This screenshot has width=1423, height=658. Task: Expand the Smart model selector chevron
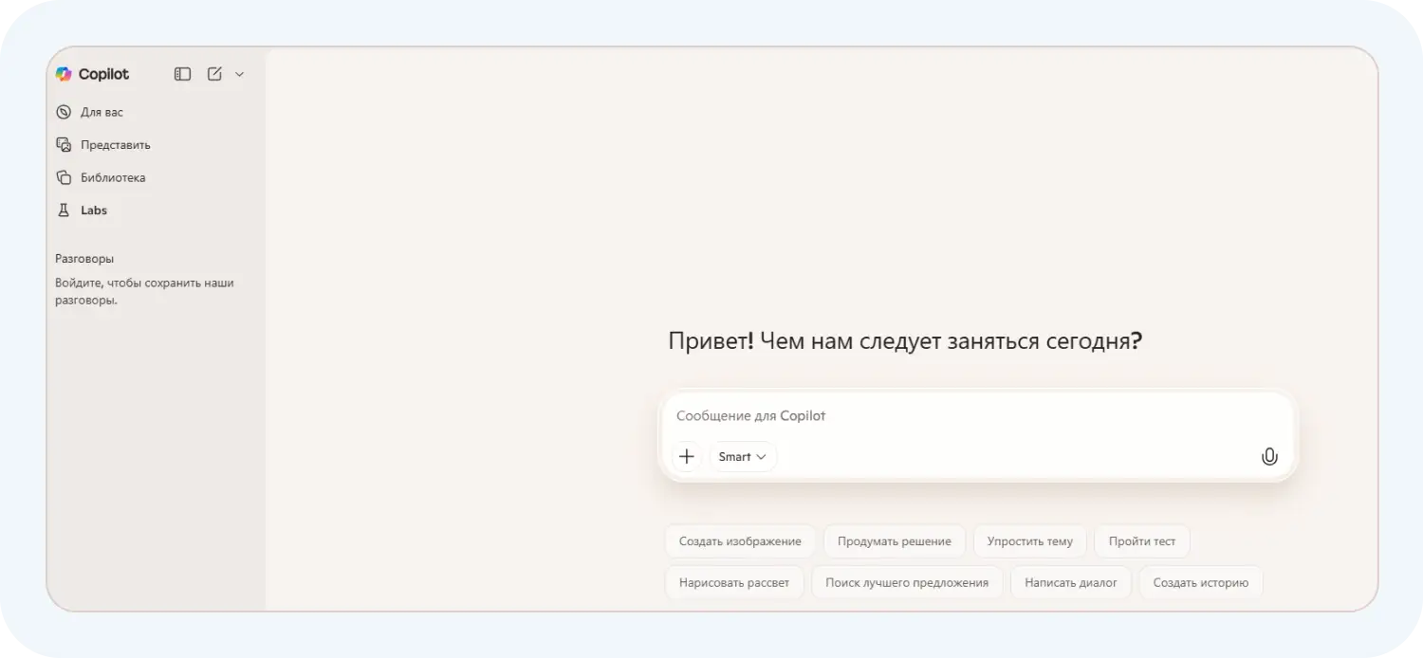click(x=758, y=456)
